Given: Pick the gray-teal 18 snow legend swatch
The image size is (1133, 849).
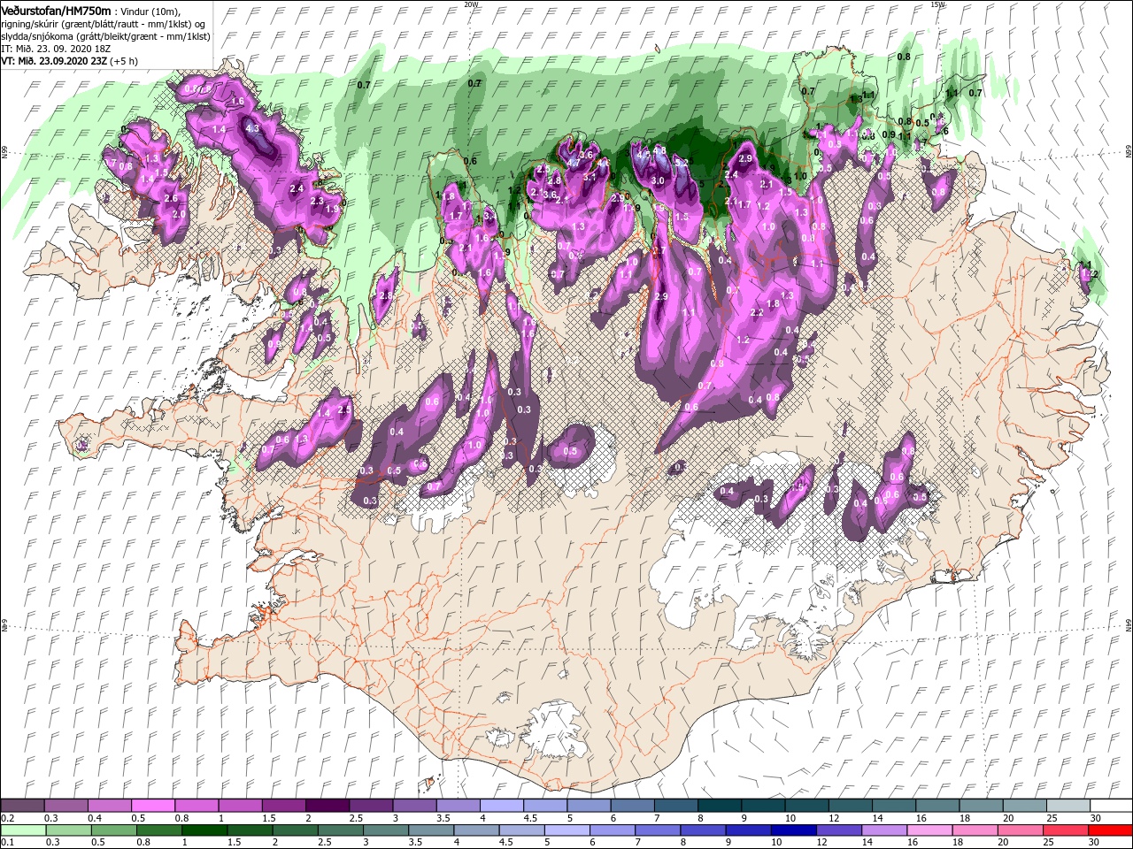Looking at the screenshot, I should (981, 805).
